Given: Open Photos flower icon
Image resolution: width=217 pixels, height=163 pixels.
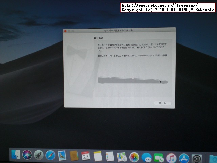Looking at the screenshot, I should click(134, 158).
